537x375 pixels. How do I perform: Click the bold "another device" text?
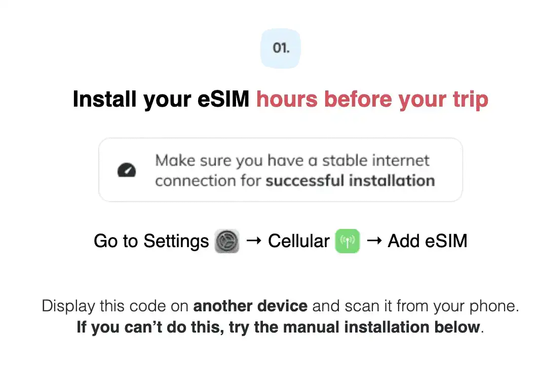250,306
